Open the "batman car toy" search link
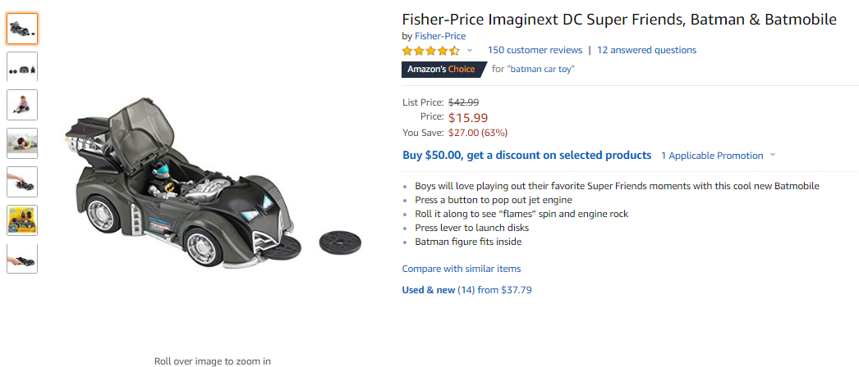Viewport: 859px width, 367px height. (x=540, y=70)
